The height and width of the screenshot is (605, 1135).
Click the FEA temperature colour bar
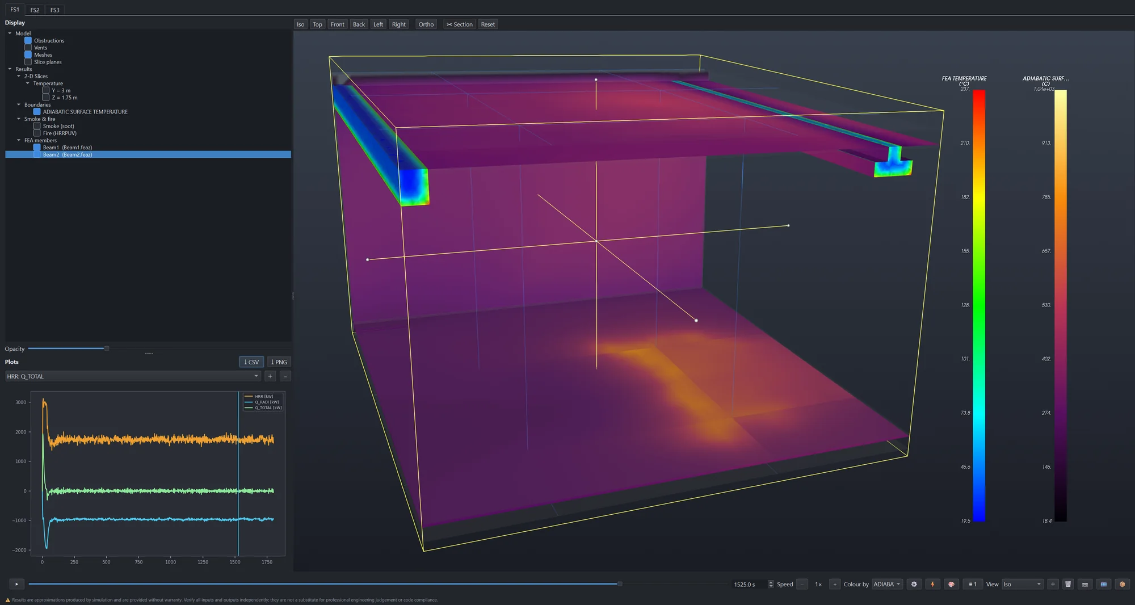tap(979, 305)
